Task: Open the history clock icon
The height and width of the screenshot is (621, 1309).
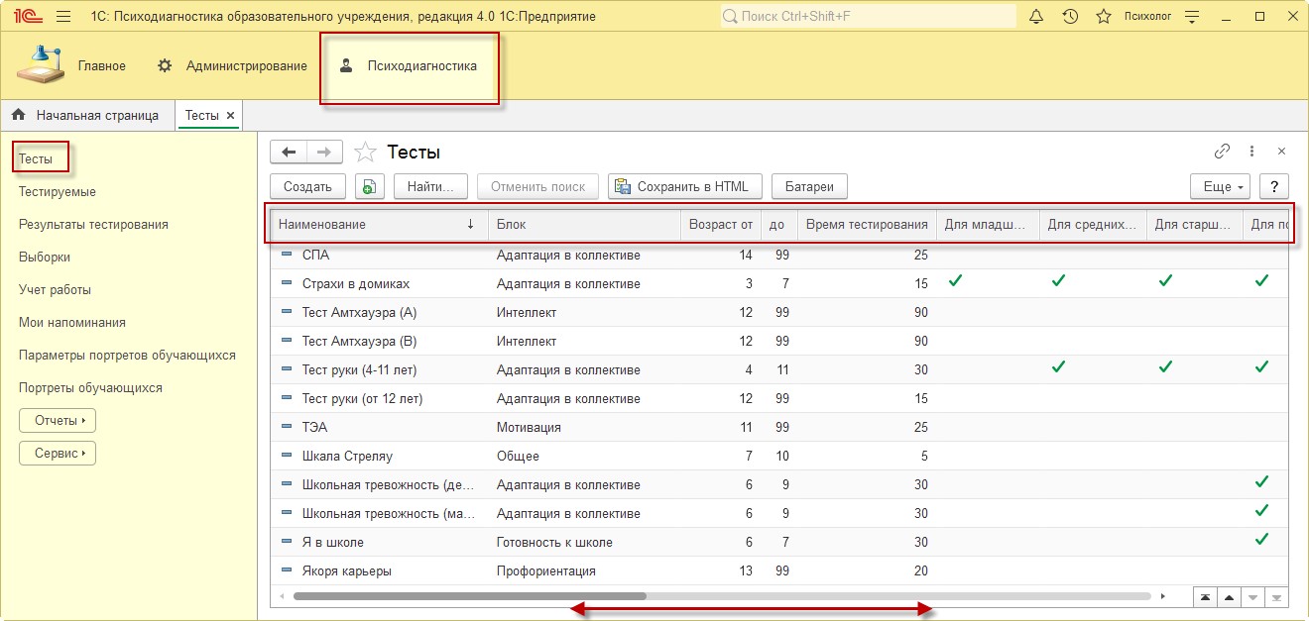Action: (x=1070, y=17)
